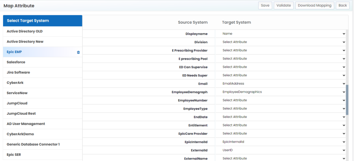Screen dimensions: 354x161
Task: Select Salesforce in the target system list
Action: [x=43, y=62]
